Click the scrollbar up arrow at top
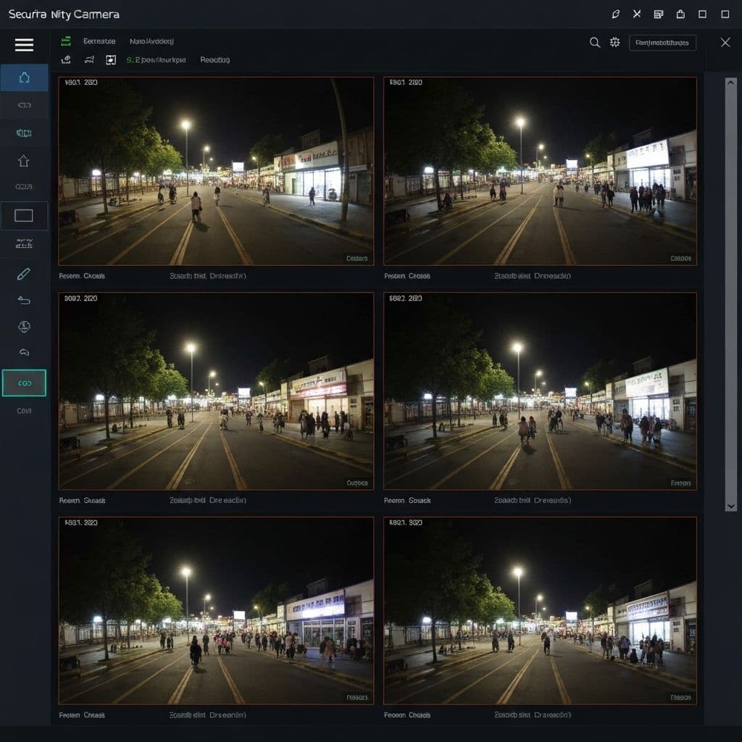This screenshot has height=742, width=742. coord(730,82)
